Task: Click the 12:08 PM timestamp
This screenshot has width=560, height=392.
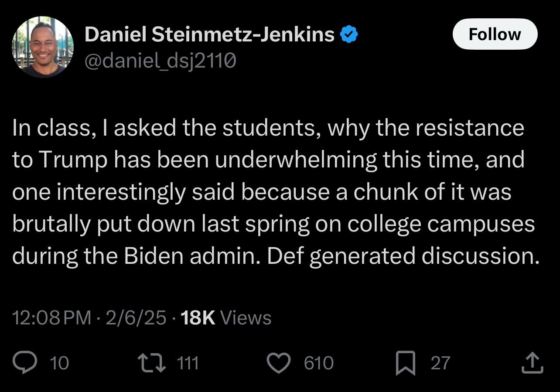Action: point(51,318)
